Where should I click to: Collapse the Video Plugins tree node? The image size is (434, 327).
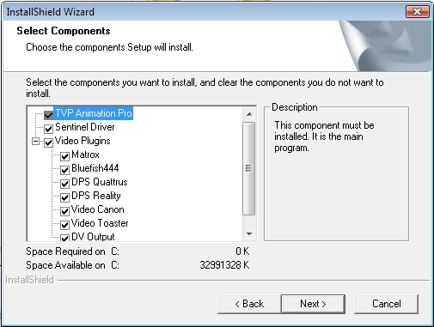click(35, 142)
